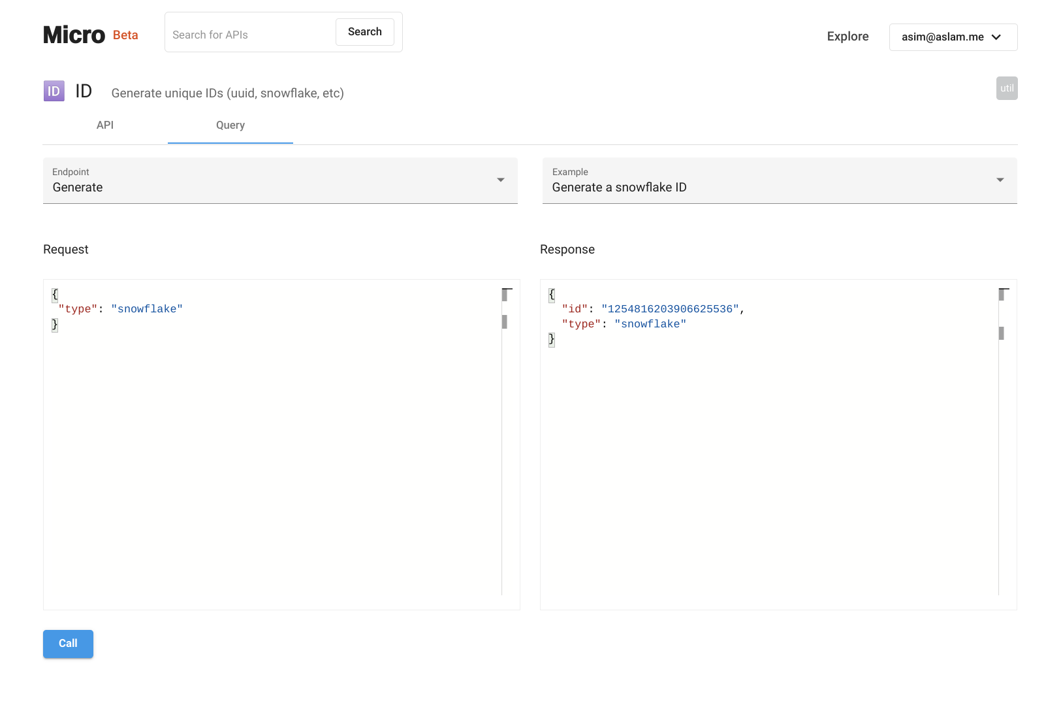The image size is (1061, 709).
Task: Expand the Endpoint dropdown
Action: [280, 180]
